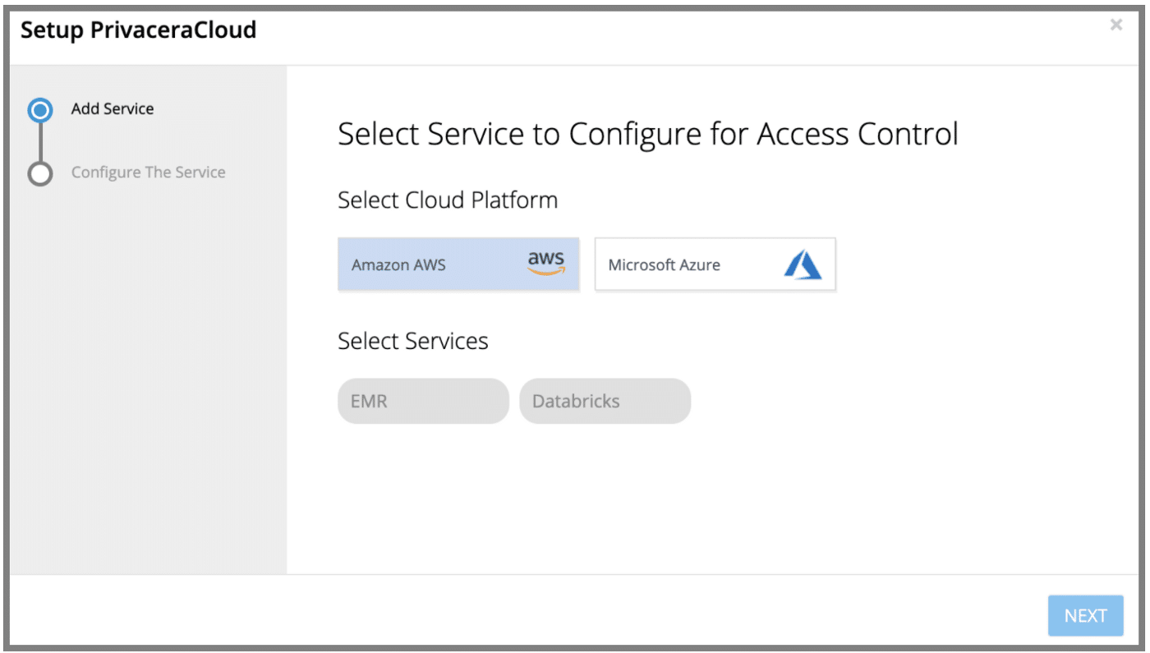Expand the Select Cloud Platform section
This screenshot has width=1150, height=653.
tap(447, 200)
